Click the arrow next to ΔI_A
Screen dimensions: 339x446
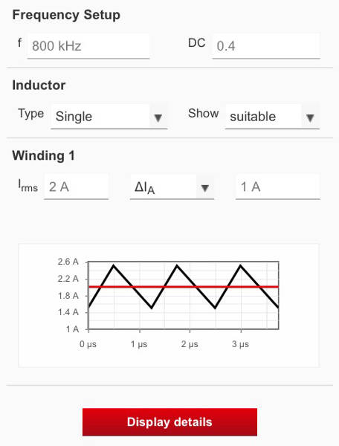205,188
